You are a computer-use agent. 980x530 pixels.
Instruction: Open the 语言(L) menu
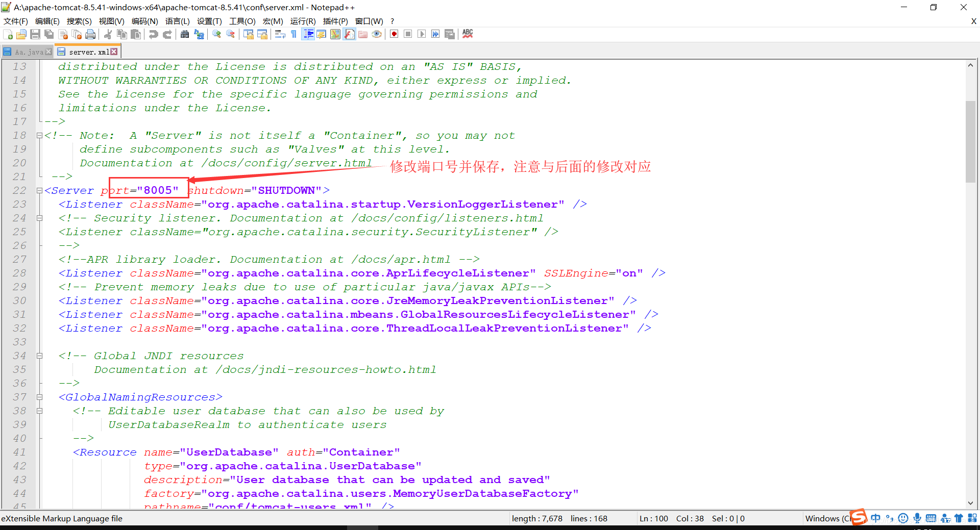coord(177,21)
